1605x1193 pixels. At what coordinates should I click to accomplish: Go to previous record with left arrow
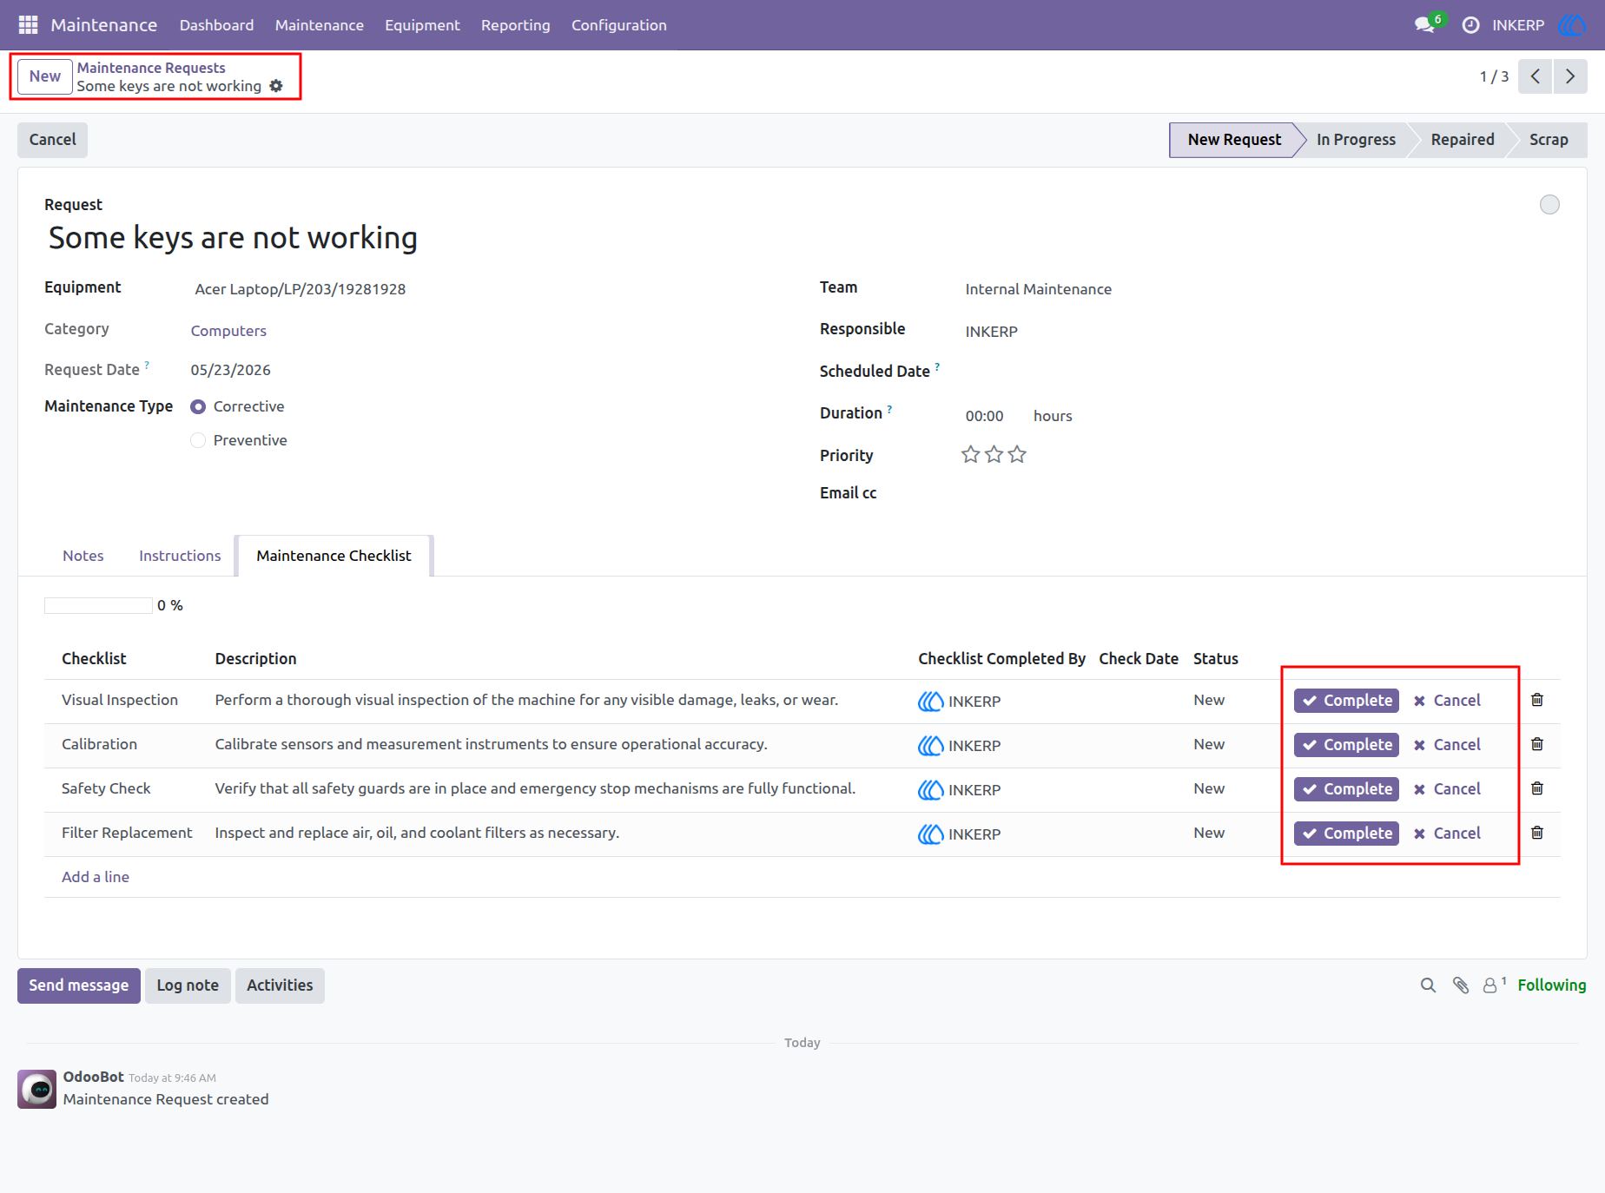pos(1536,76)
